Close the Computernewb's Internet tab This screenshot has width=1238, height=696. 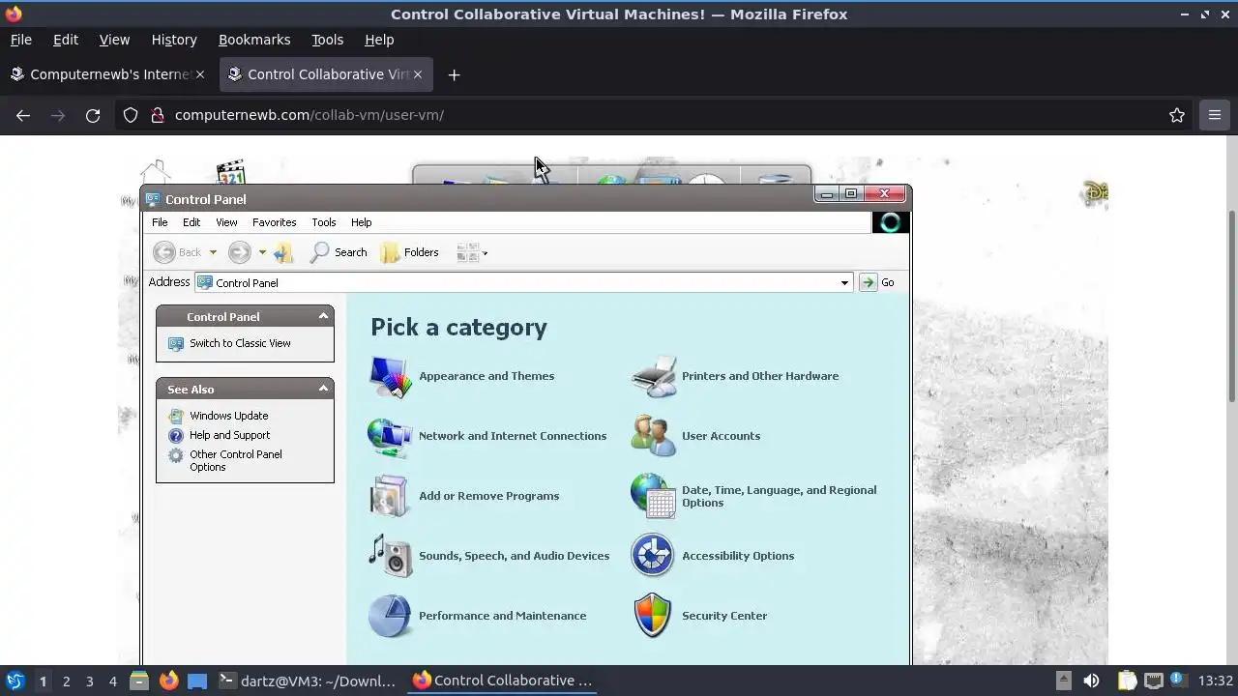[200, 74]
